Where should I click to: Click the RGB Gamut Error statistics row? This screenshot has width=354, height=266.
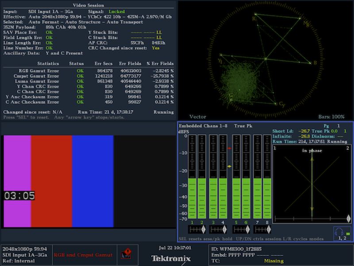88,70
